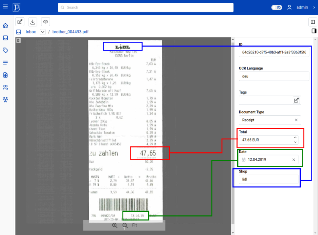Click the edit document pencil icon
Viewport: 318px width, 235px height.
20,22
